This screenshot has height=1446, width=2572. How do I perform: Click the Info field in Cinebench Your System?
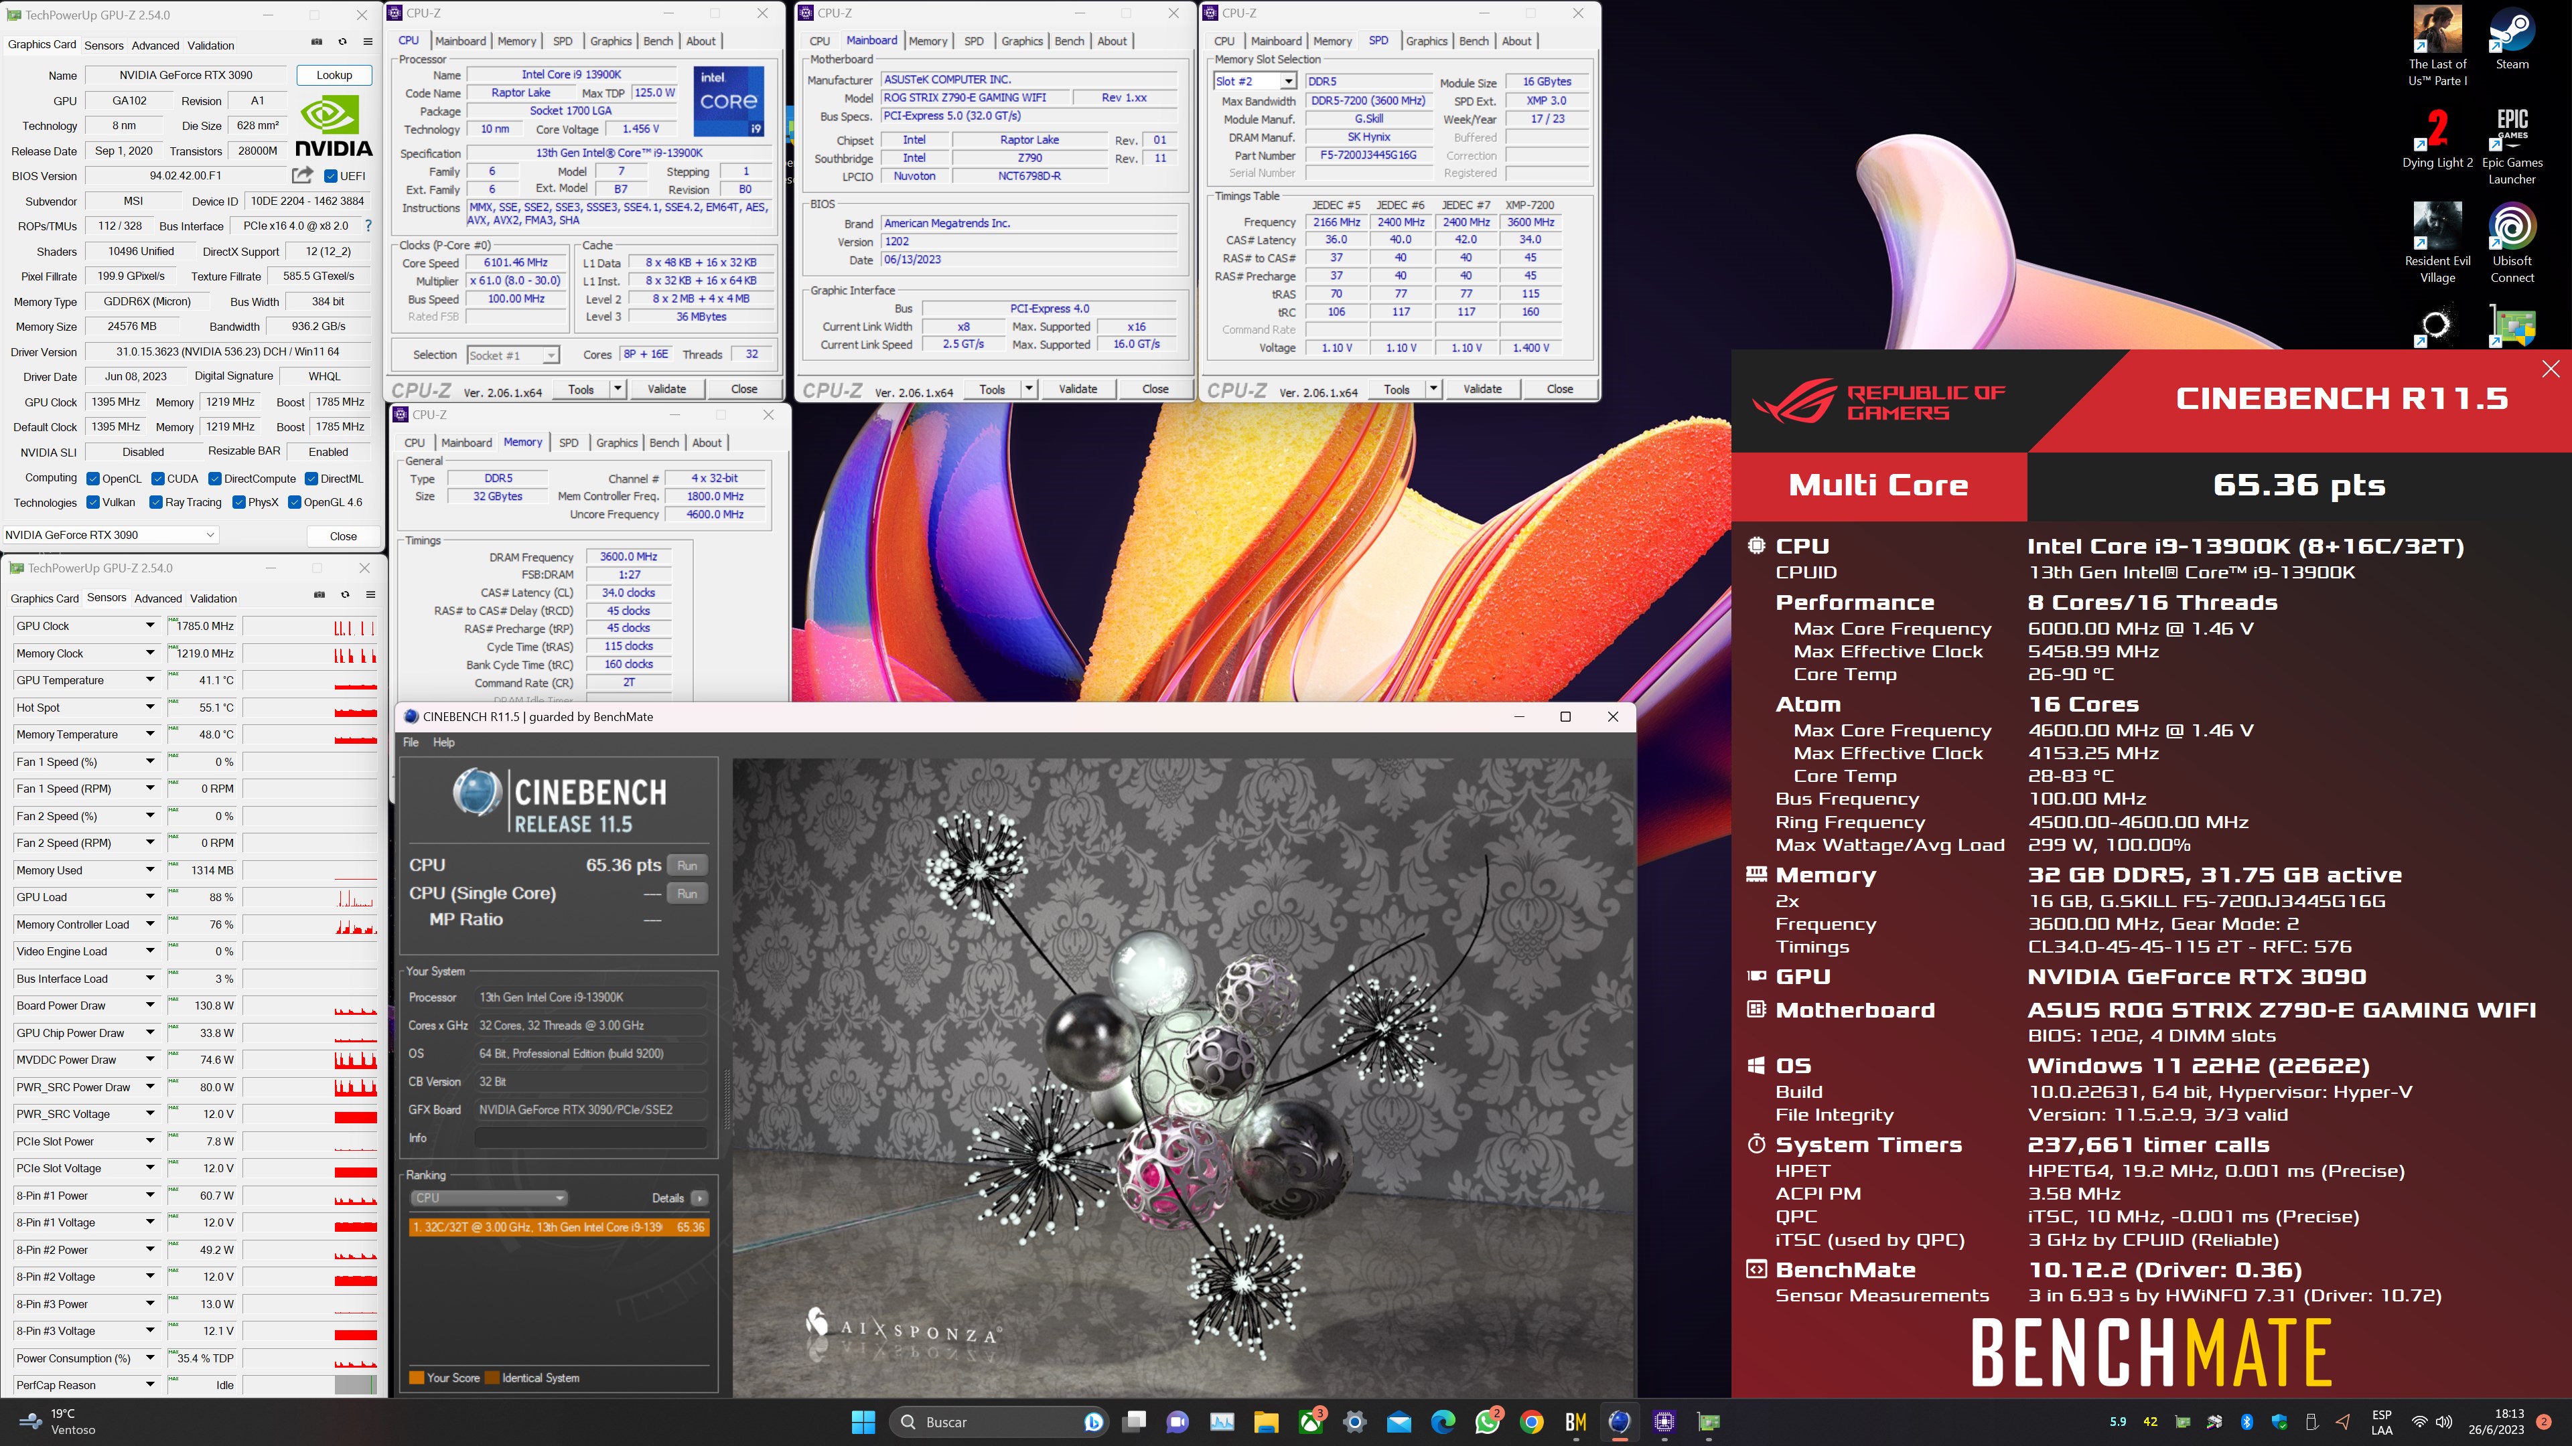[590, 1137]
